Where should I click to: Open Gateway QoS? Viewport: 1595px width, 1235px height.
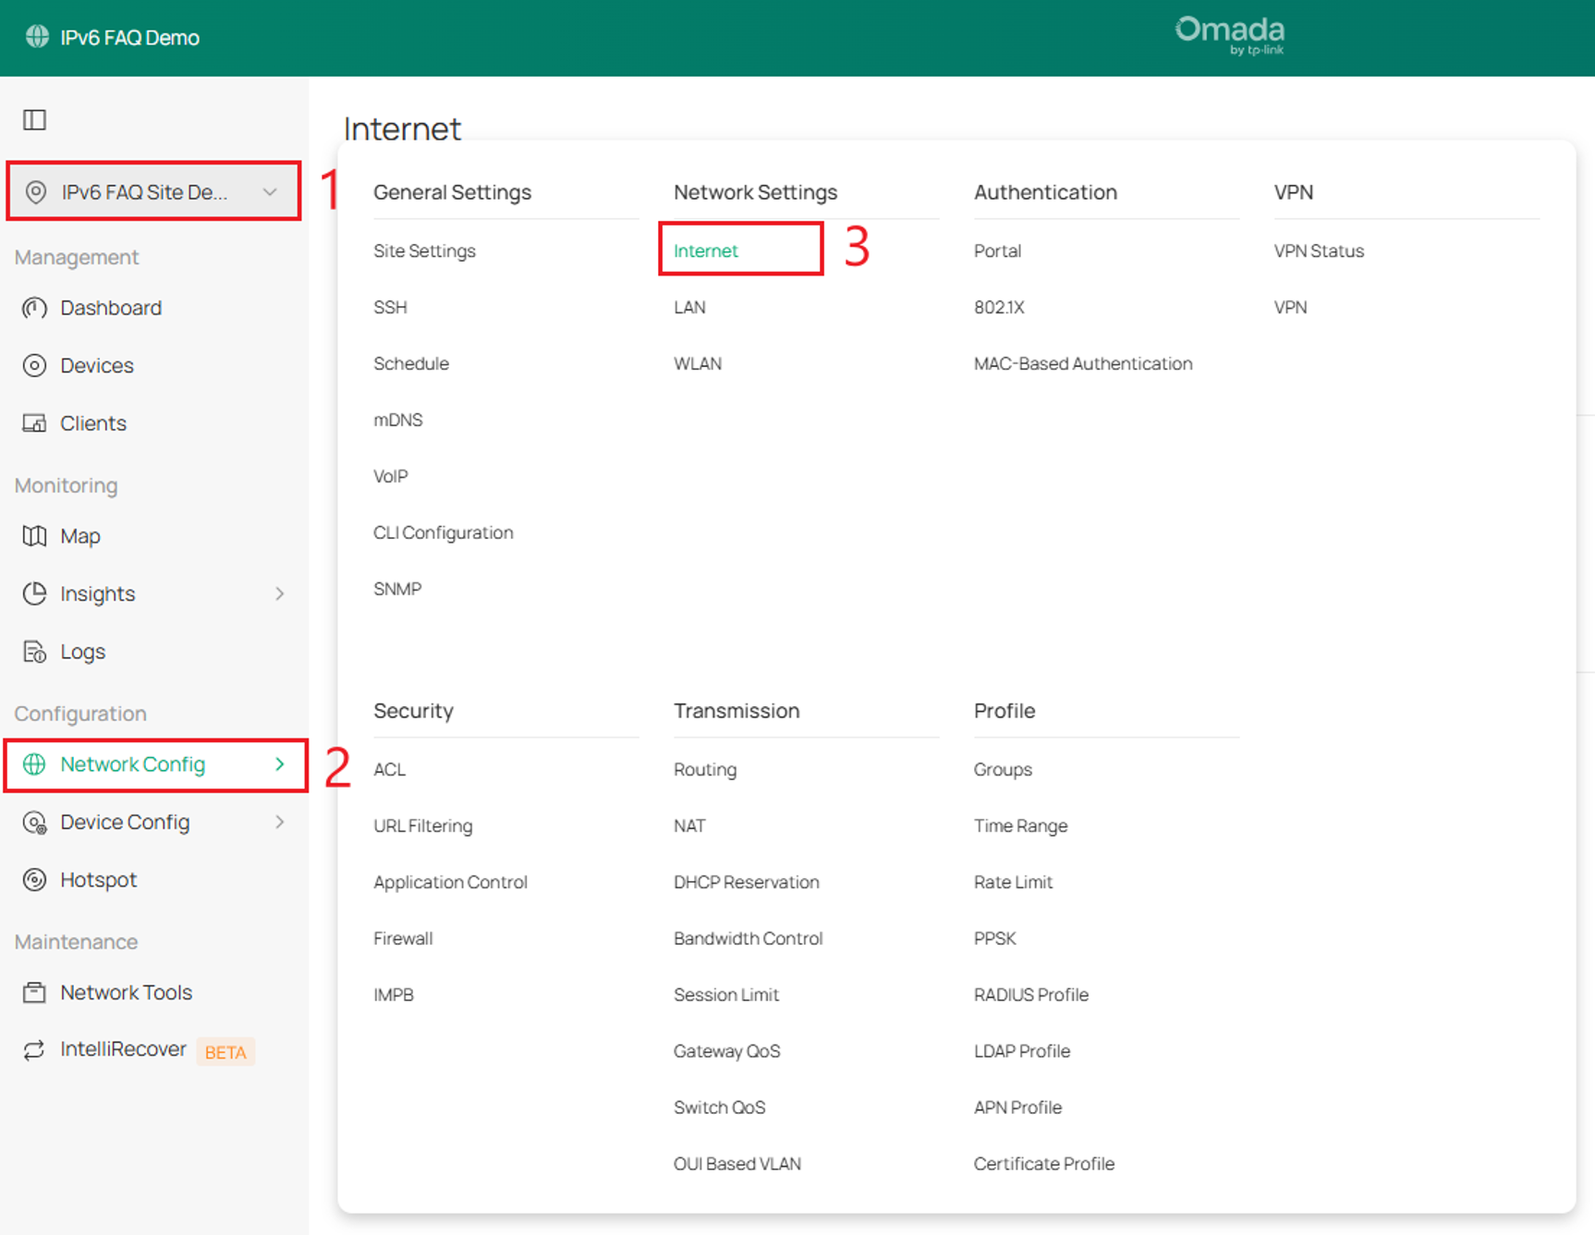(727, 1051)
